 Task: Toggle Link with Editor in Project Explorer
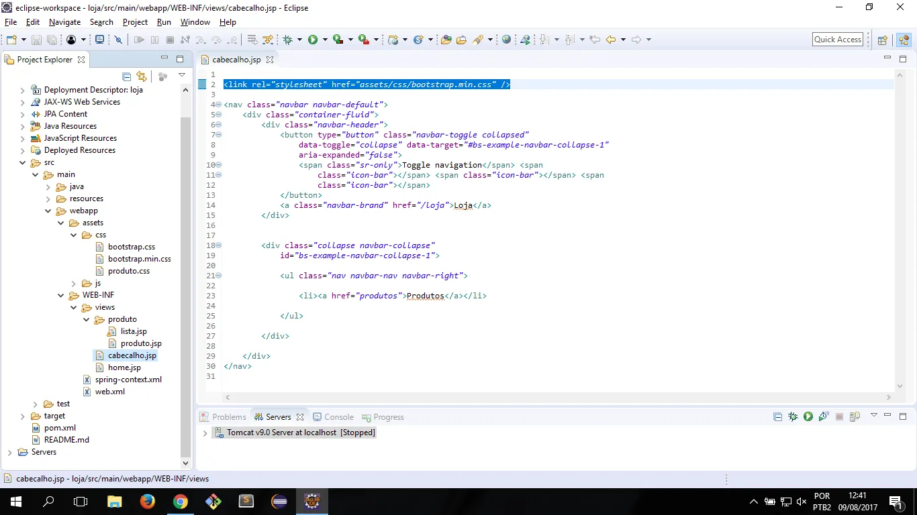[x=141, y=76]
